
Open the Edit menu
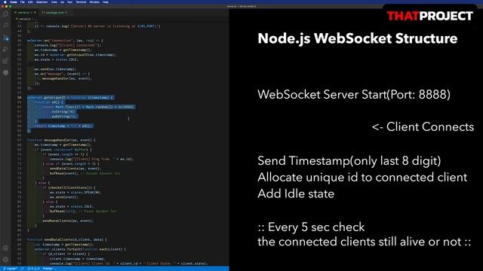coord(30,2)
